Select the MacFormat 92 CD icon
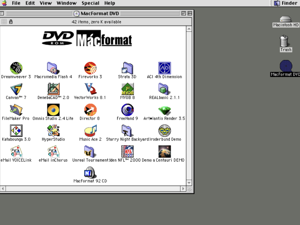Screen dimensions: 300x225 pyautogui.click(x=90, y=172)
